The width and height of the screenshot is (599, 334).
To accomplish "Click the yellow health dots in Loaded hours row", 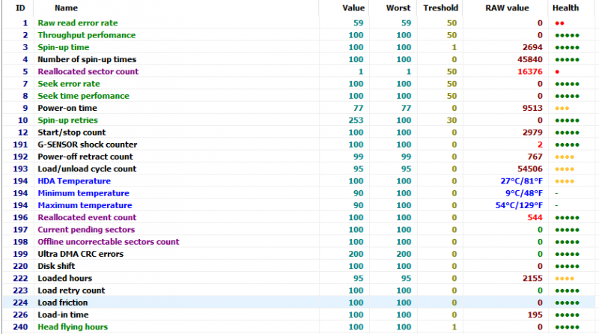I will (x=565, y=279).
